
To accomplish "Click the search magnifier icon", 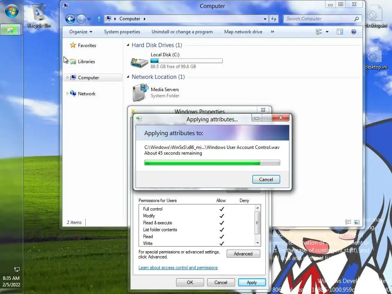I will 357,19.
